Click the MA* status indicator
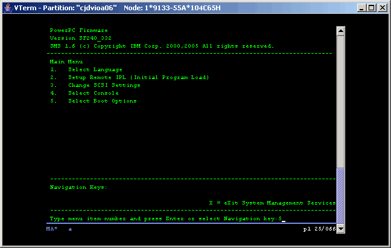 point(52,229)
